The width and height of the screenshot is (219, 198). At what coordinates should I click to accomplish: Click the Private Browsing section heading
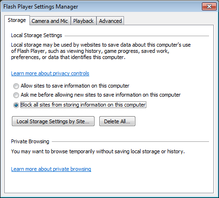[x=30, y=141]
